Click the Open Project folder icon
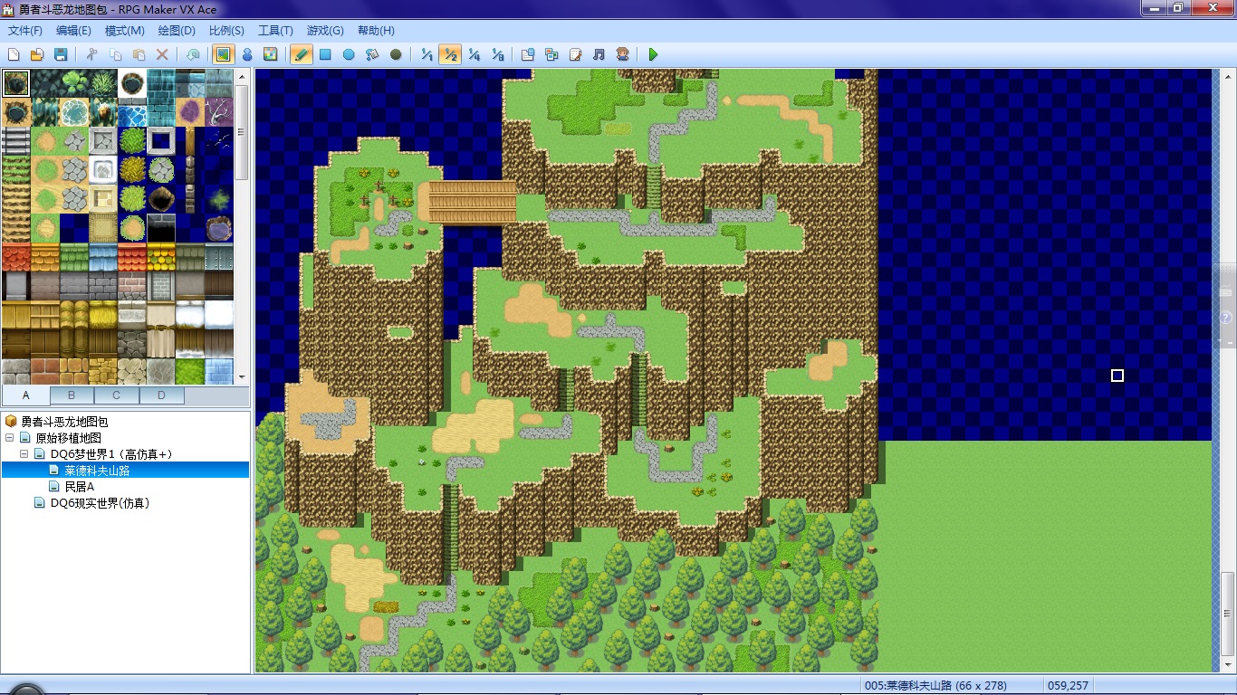Screen dimensions: 1237x695 pyautogui.click(x=37, y=54)
